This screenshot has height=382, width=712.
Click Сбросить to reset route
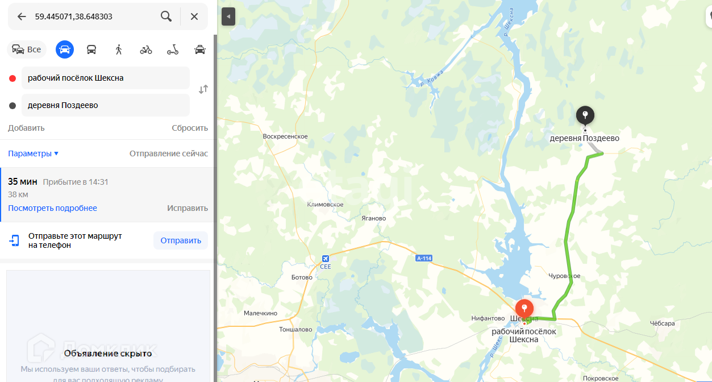point(190,128)
